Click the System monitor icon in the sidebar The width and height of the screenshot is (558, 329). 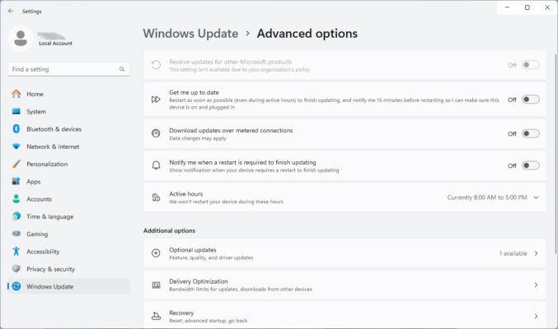pos(16,112)
